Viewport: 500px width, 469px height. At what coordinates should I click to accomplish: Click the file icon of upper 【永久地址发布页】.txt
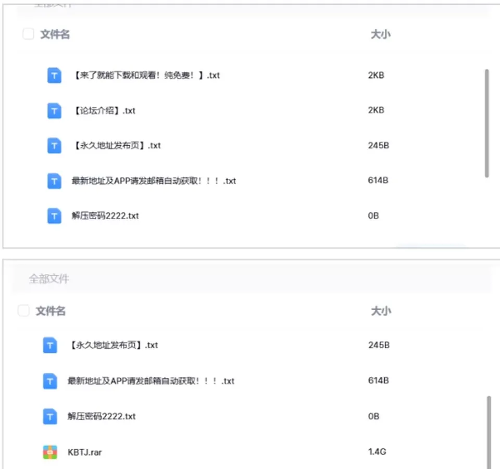click(54, 146)
